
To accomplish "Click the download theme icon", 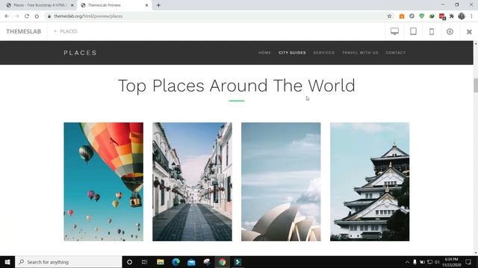I will (x=450, y=31).
